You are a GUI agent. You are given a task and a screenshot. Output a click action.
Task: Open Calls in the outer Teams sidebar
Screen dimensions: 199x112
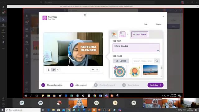coord(3,37)
